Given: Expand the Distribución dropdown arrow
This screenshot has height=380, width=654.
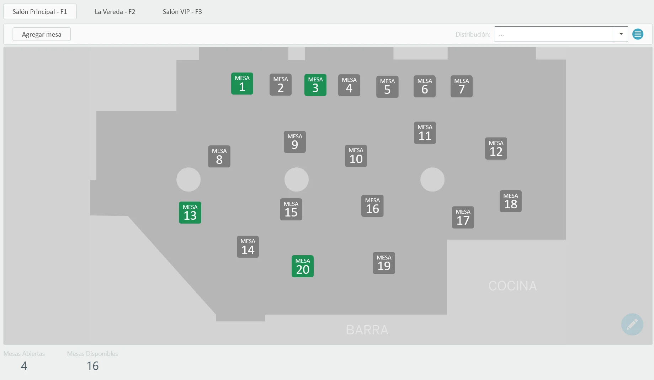Looking at the screenshot, I should 621,34.
